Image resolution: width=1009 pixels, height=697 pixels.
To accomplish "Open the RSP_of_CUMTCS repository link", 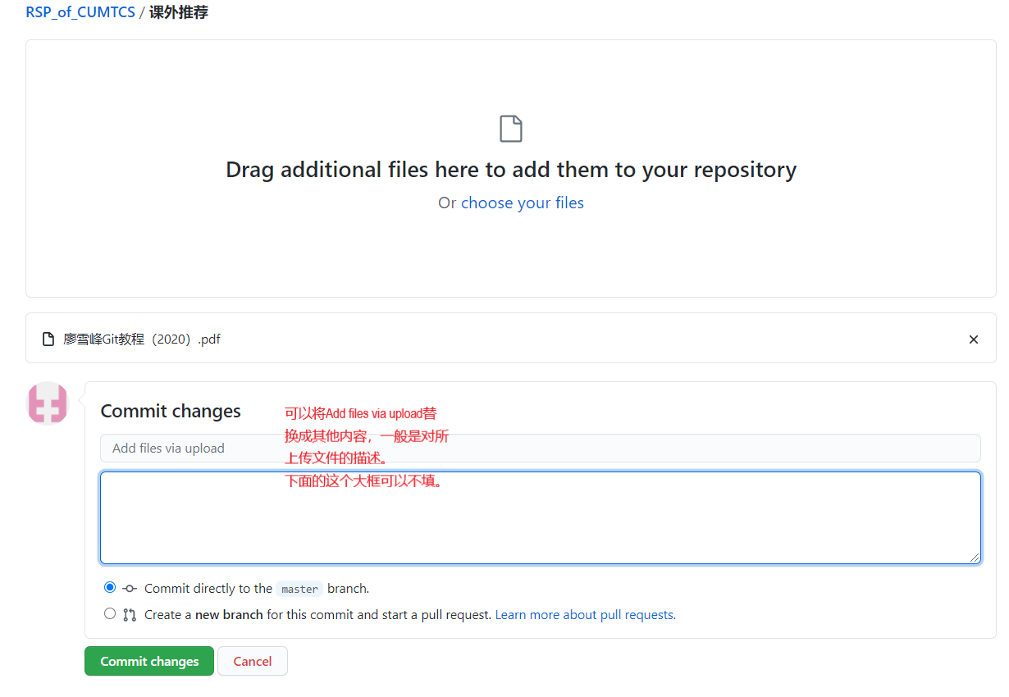I will coord(80,13).
